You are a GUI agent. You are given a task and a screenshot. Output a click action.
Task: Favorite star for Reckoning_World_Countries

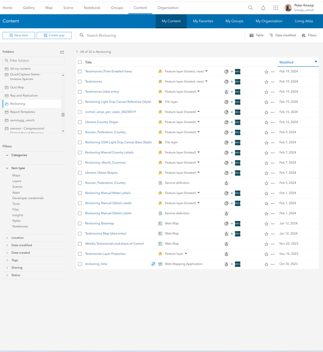[266, 163]
